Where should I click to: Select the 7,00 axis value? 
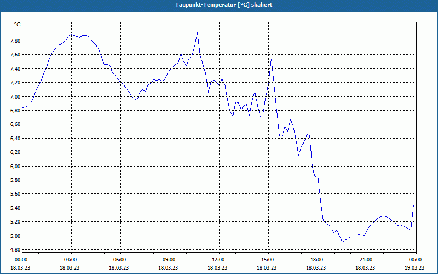[15, 97]
